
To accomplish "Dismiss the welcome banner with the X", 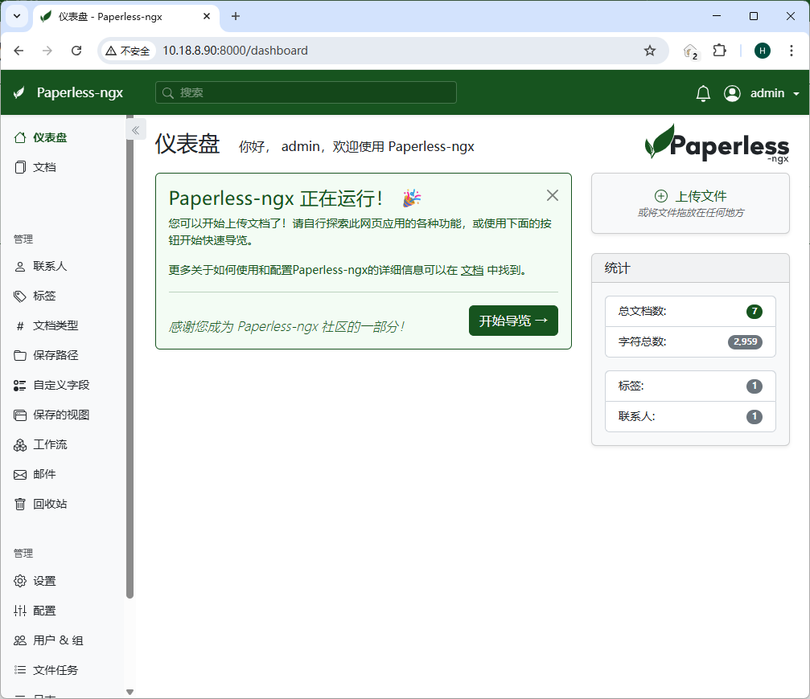I will point(553,195).
